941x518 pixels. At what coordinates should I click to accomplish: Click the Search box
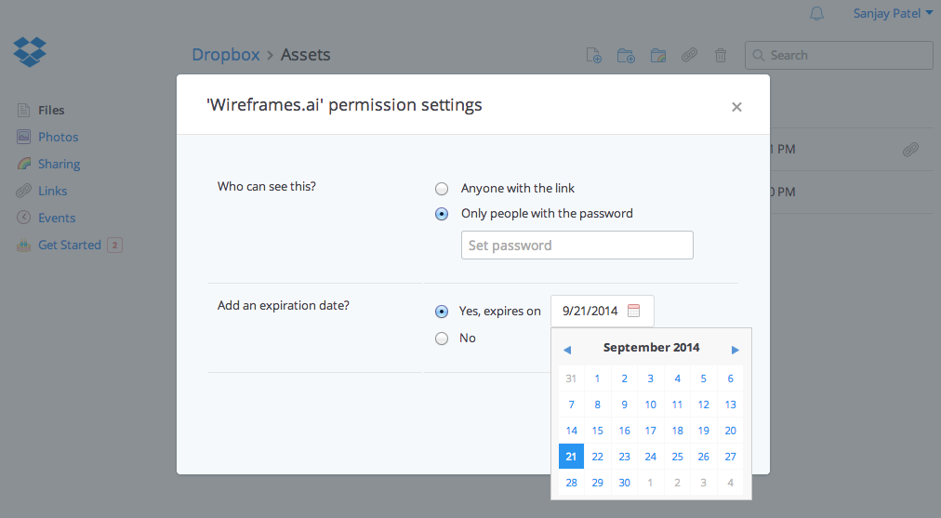click(839, 56)
